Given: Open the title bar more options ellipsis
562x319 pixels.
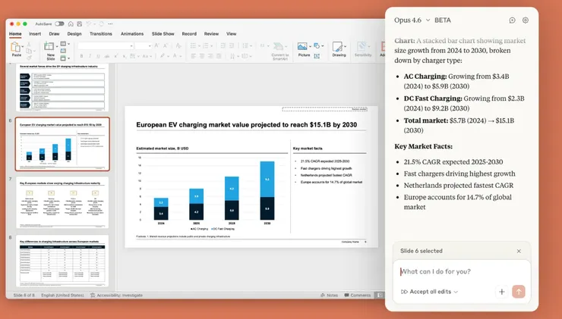Looking at the screenshot, I should (x=110, y=23).
